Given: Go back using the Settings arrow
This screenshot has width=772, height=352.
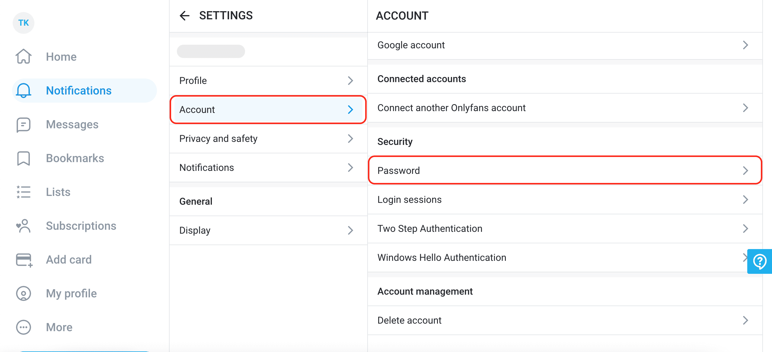Looking at the screenshot, I should pos(185,16).
